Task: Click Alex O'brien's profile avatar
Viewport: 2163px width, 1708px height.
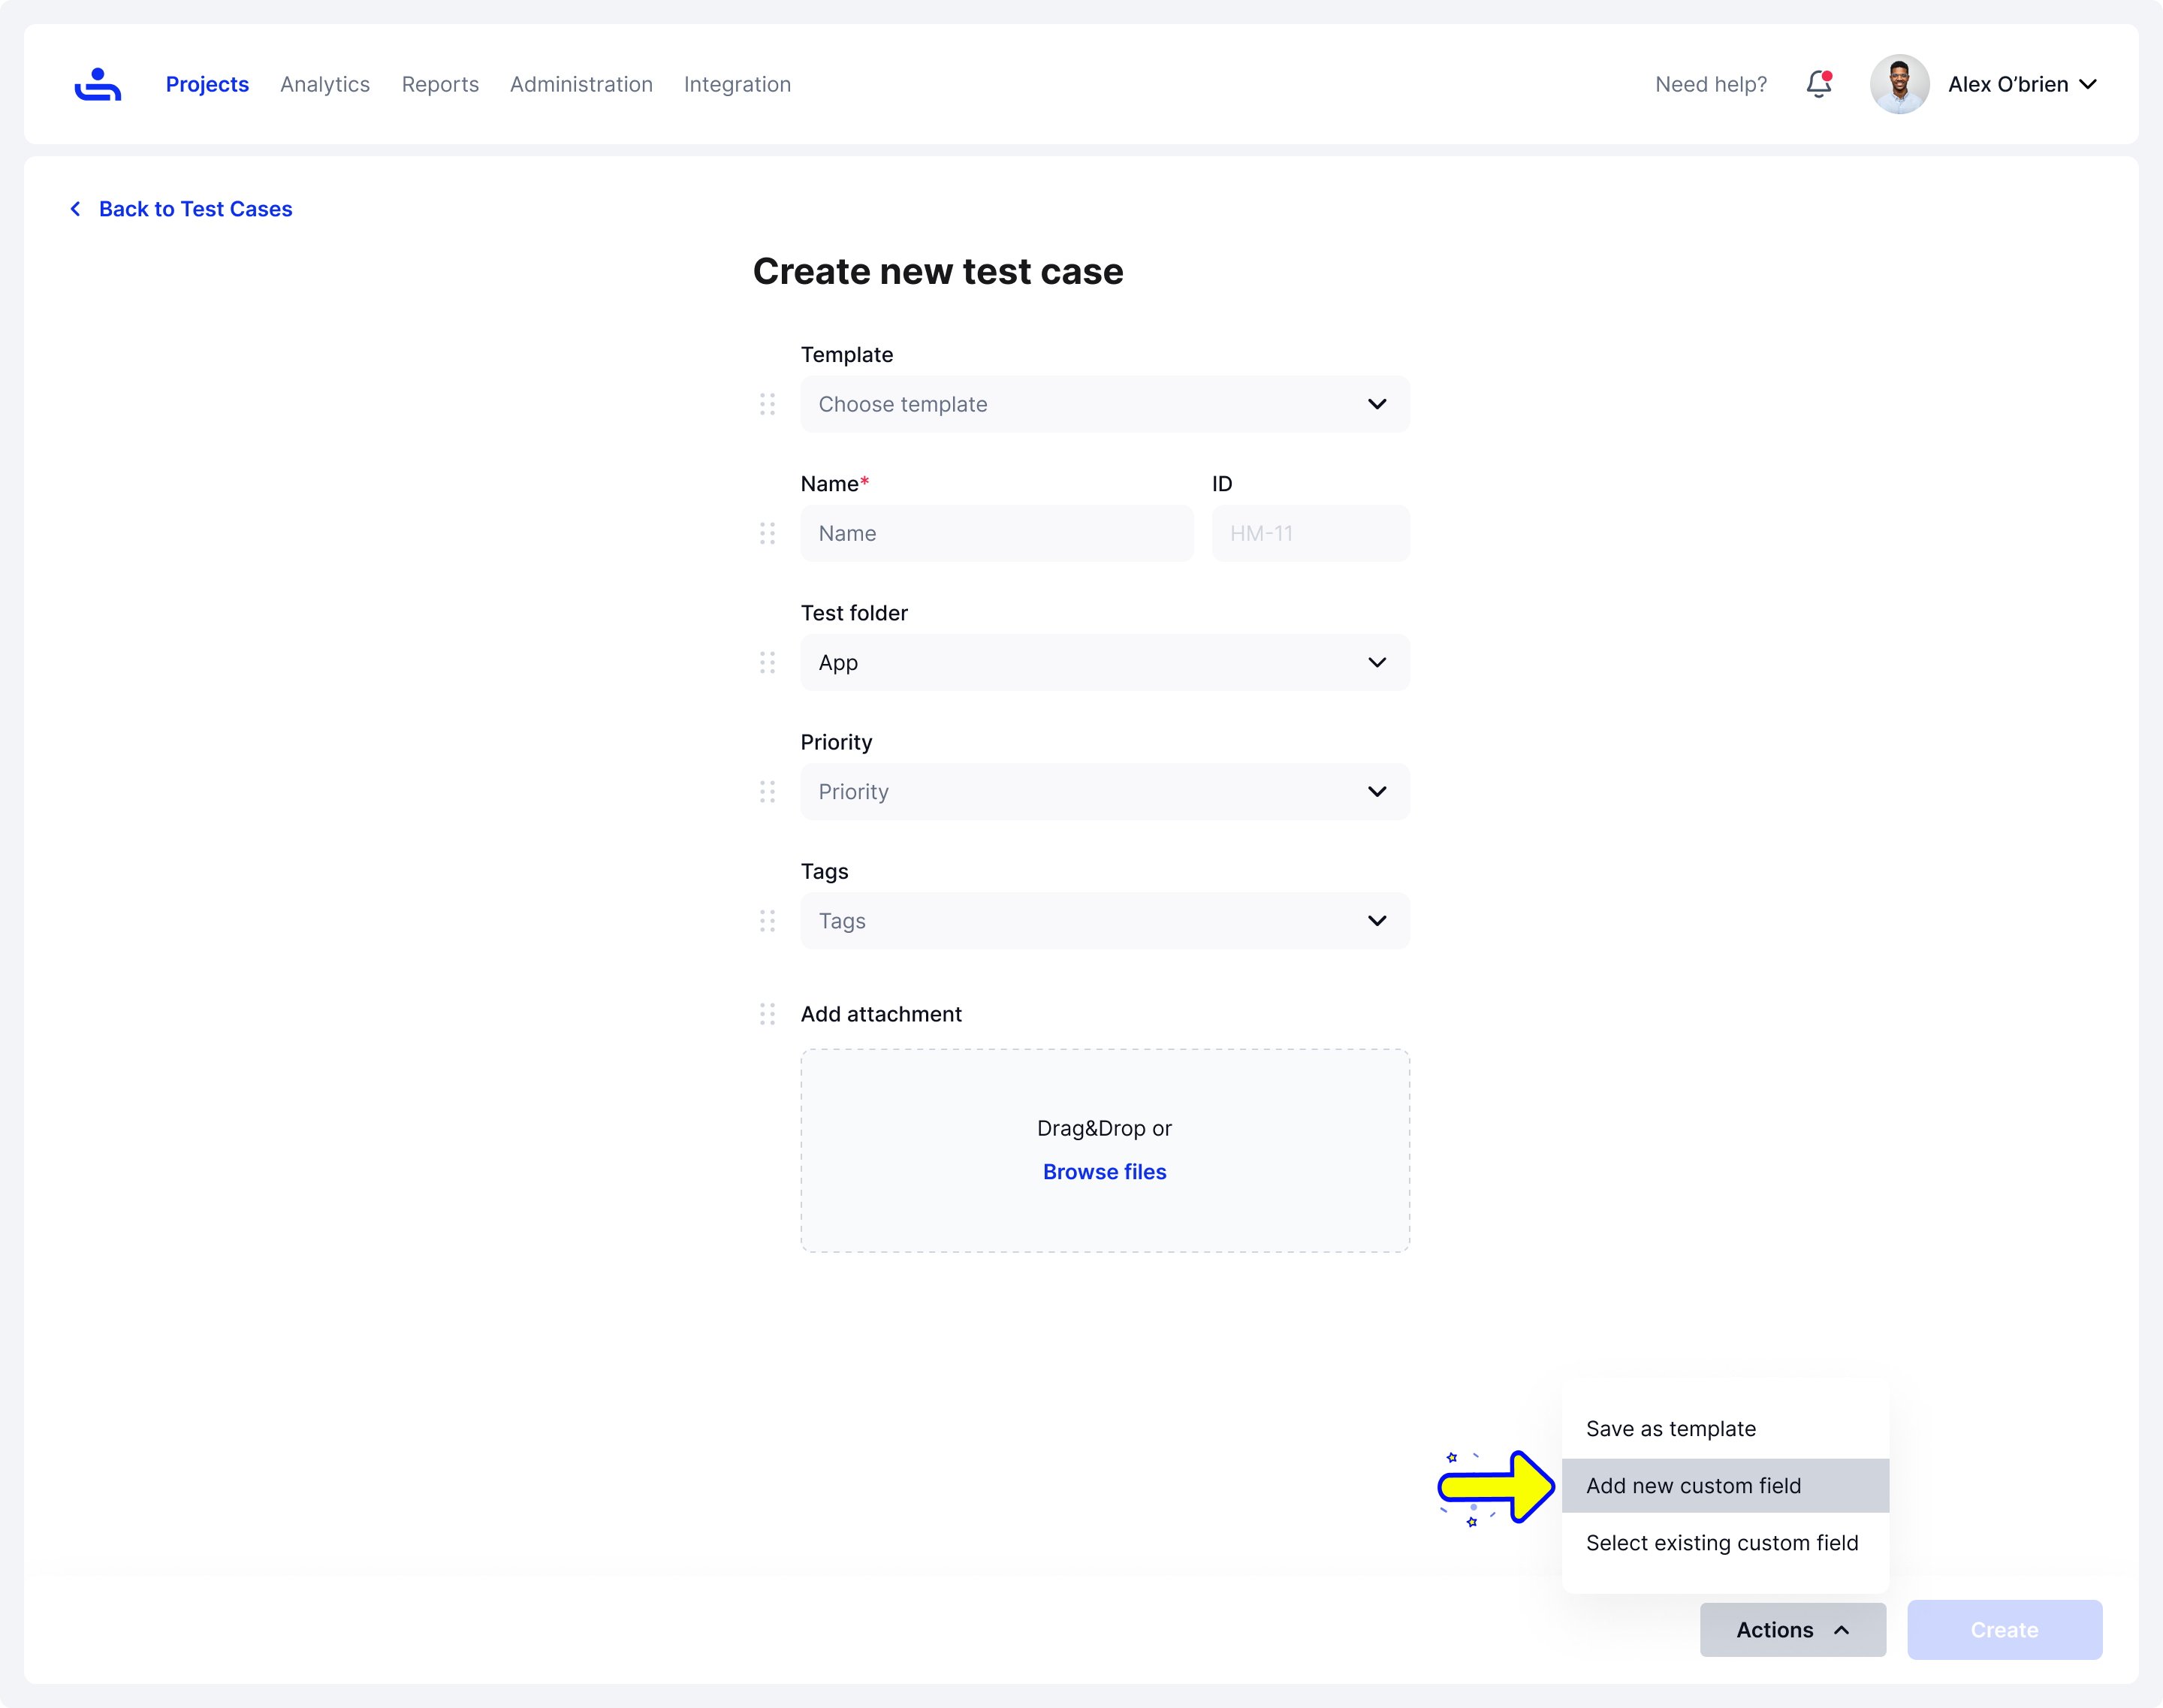Action: point(1899,84)
